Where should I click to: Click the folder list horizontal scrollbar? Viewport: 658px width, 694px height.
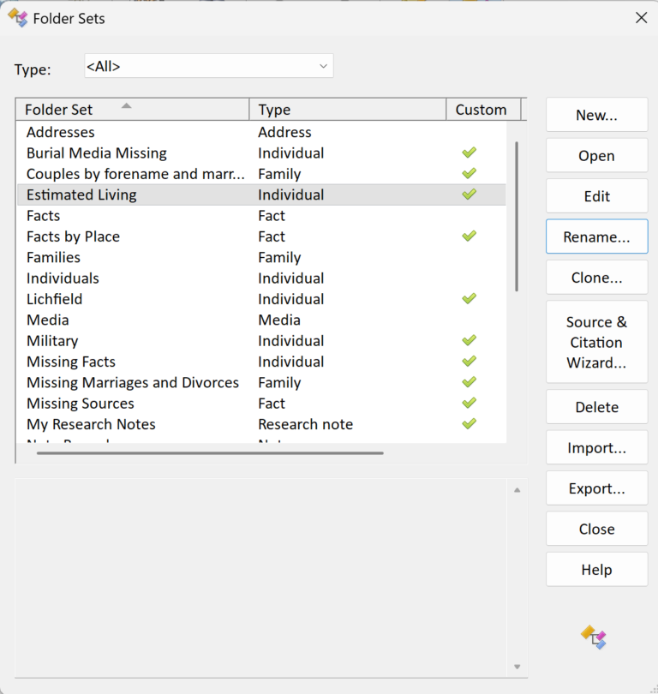[210, 452]
